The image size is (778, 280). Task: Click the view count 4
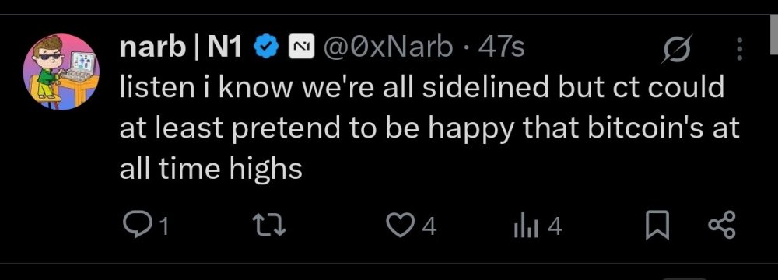pyautogui.click(x=555, y=228)
